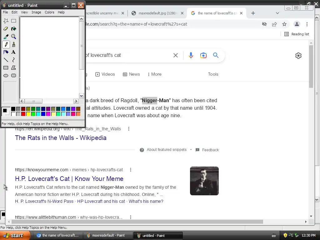This screenshot has width=320, height=240.
Task: Open options dots beside Know Your Meme result
Action: pos(131,170)
